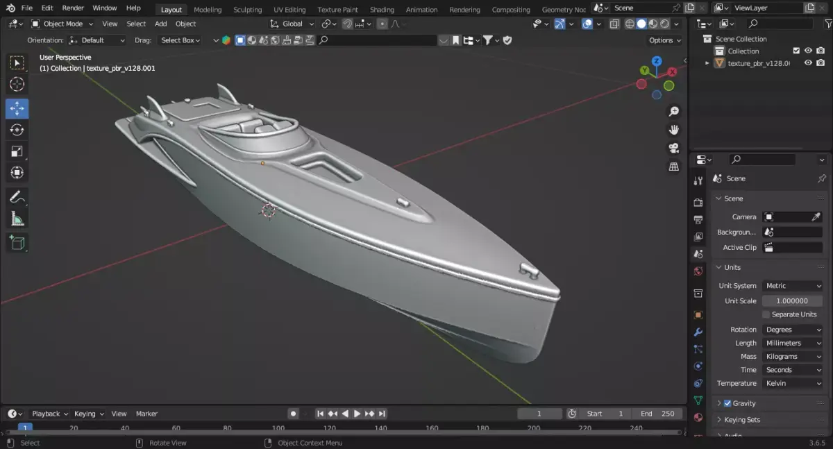The image size is (833, 449).
Task: Switch to material preview shading
Action: click(x=653, y=24)
